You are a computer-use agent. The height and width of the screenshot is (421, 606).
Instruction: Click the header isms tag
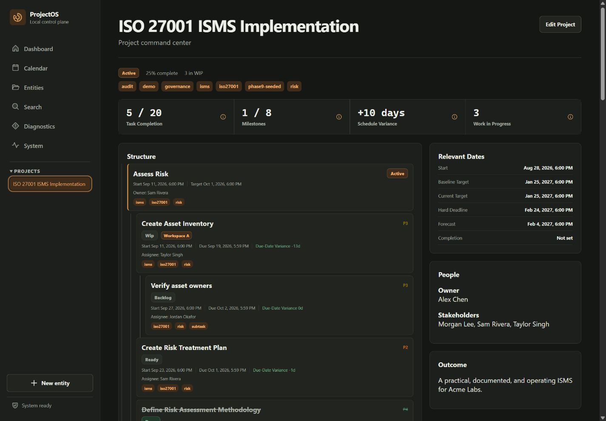click(x=205, y=86)
